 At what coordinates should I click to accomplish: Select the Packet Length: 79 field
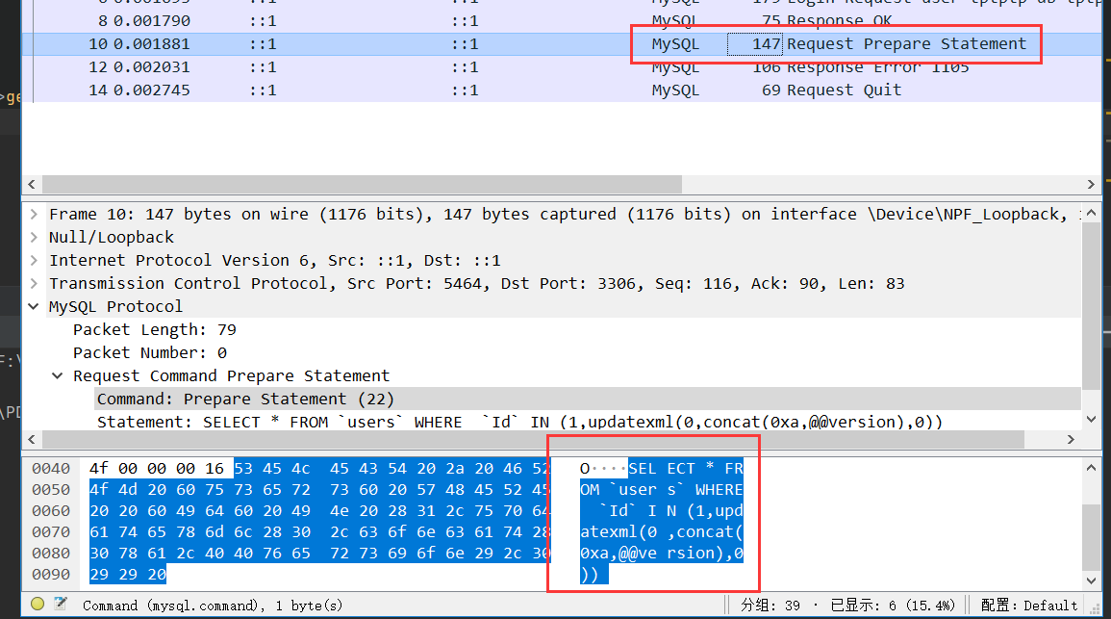click(155, 329)
